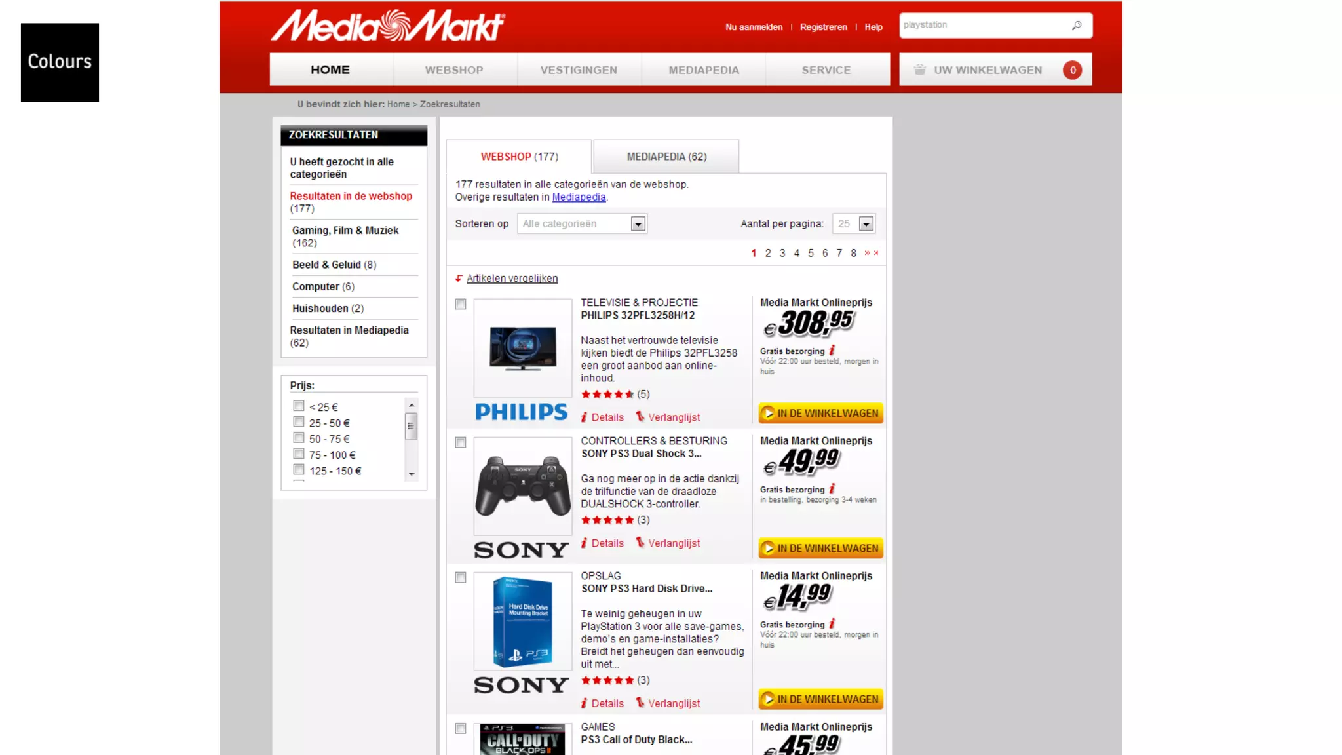The width and height of the screenshot is (1342, 755).
Task: Click the gratis bezorging info icon for Philips TV
Action: coord(832,351)
